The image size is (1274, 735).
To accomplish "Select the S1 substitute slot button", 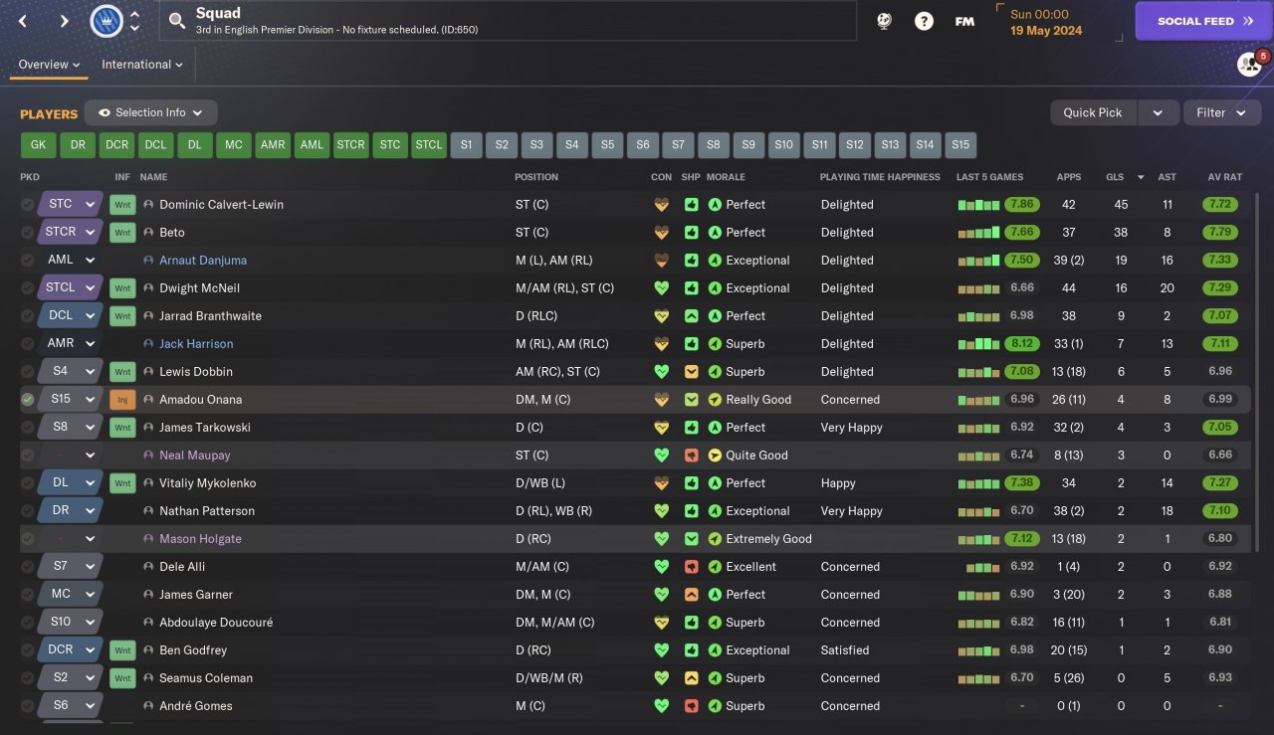I will point(466,145).
